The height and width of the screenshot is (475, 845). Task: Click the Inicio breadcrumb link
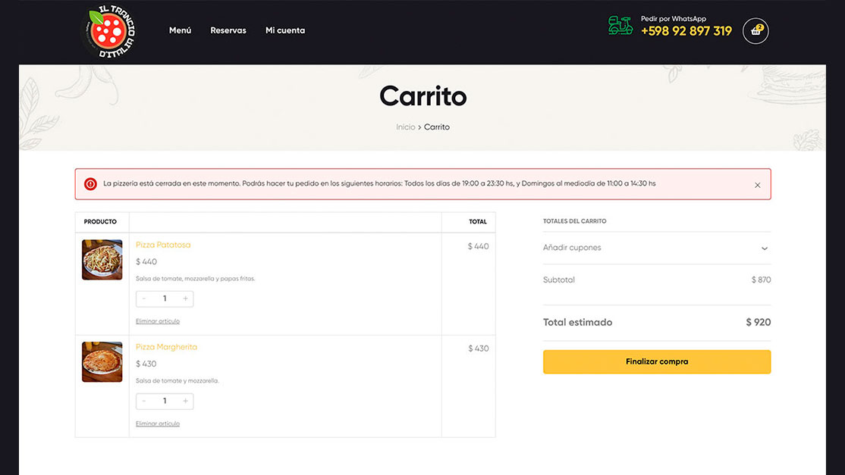pos(406,127)
